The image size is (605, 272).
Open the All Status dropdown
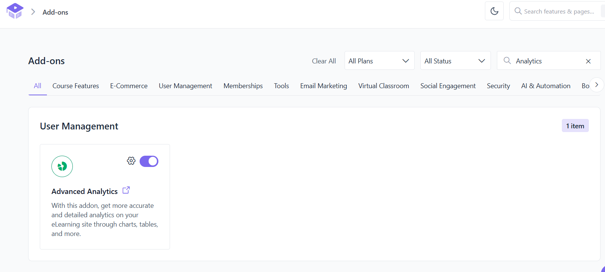[x=455, y=61]
